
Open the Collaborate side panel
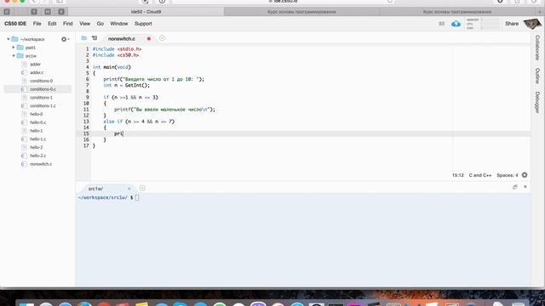pos(537,48)
